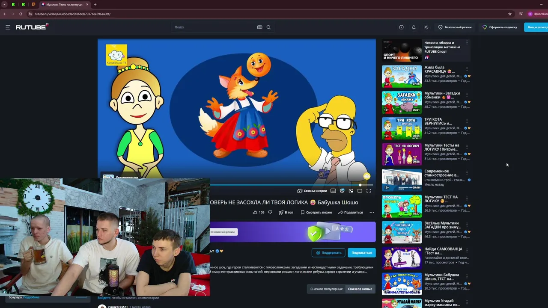Sort comments by Сначала новые
This screenshot has height=308, width=548.
(360, 289)
